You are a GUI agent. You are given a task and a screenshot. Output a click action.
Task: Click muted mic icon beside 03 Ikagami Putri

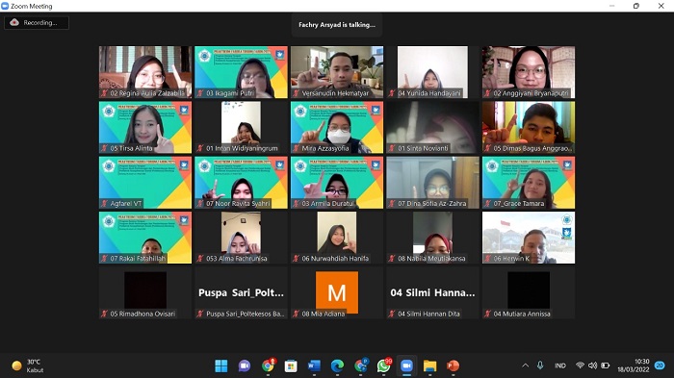(x=200, y=93)
